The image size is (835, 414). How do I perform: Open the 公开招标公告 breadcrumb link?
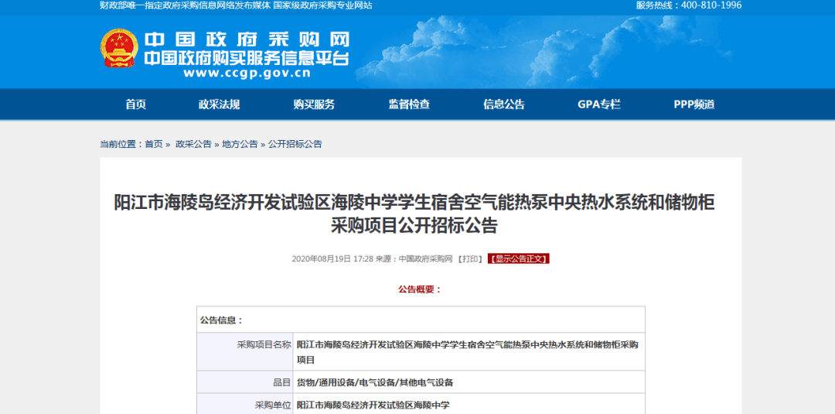[x=295, y=144]
